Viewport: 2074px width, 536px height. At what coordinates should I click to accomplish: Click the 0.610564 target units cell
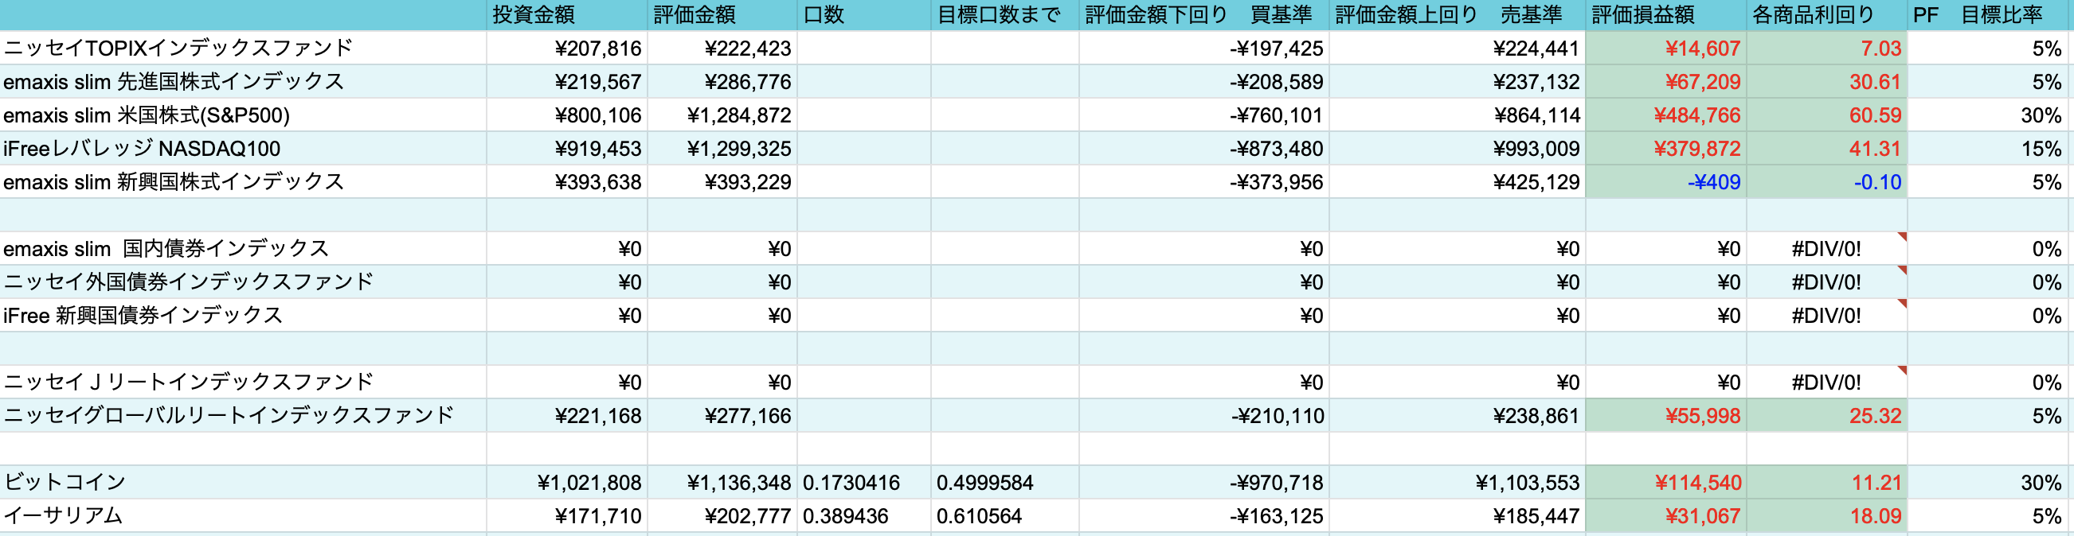coord(1005,515)
